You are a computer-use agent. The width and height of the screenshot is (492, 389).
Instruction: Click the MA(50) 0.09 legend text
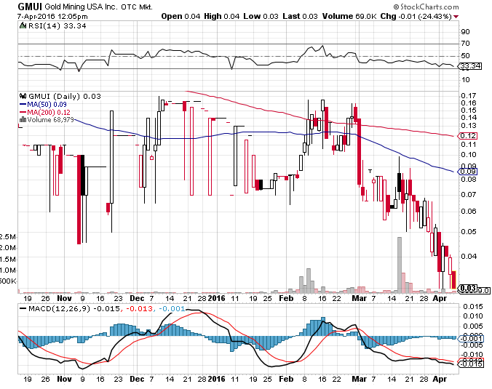click(47, 105)
